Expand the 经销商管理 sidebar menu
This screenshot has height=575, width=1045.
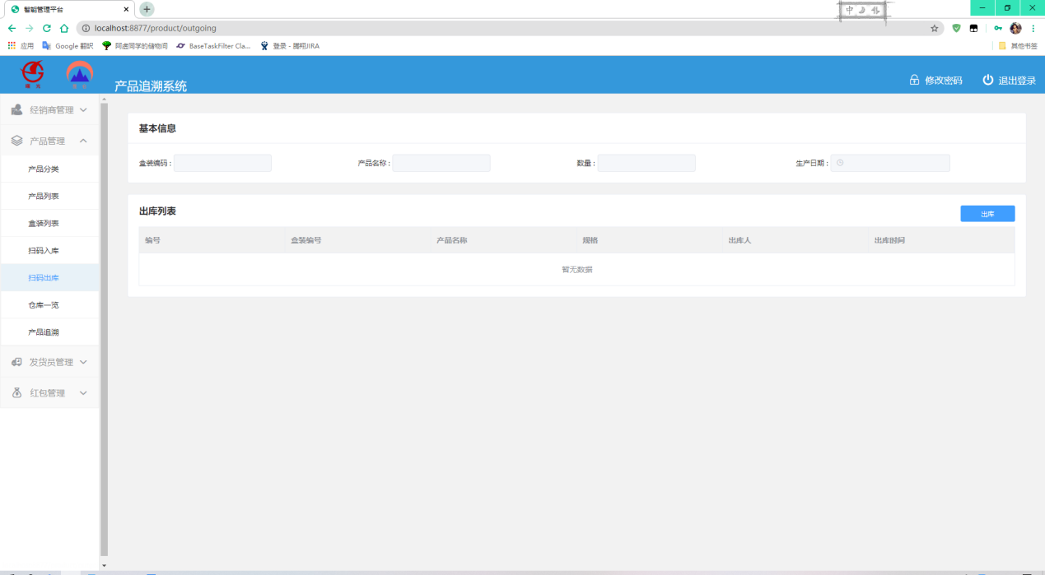(x=49, y=109)
